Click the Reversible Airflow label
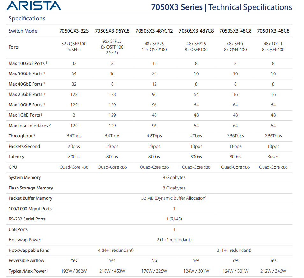Screen dimensions: 304x278 pos(26,261)
